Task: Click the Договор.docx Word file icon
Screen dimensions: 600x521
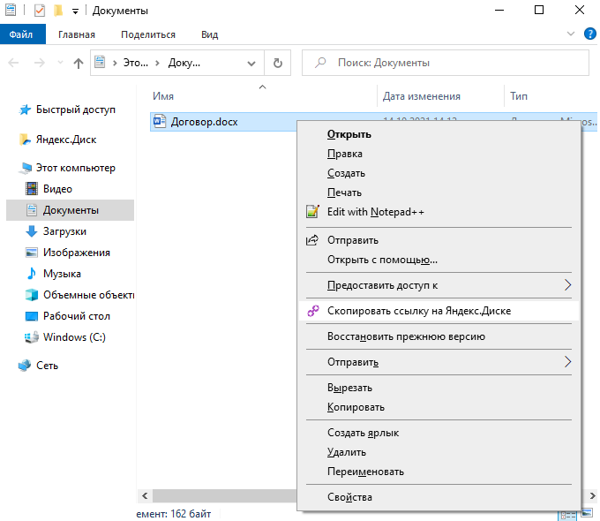Action: (160, 122)
